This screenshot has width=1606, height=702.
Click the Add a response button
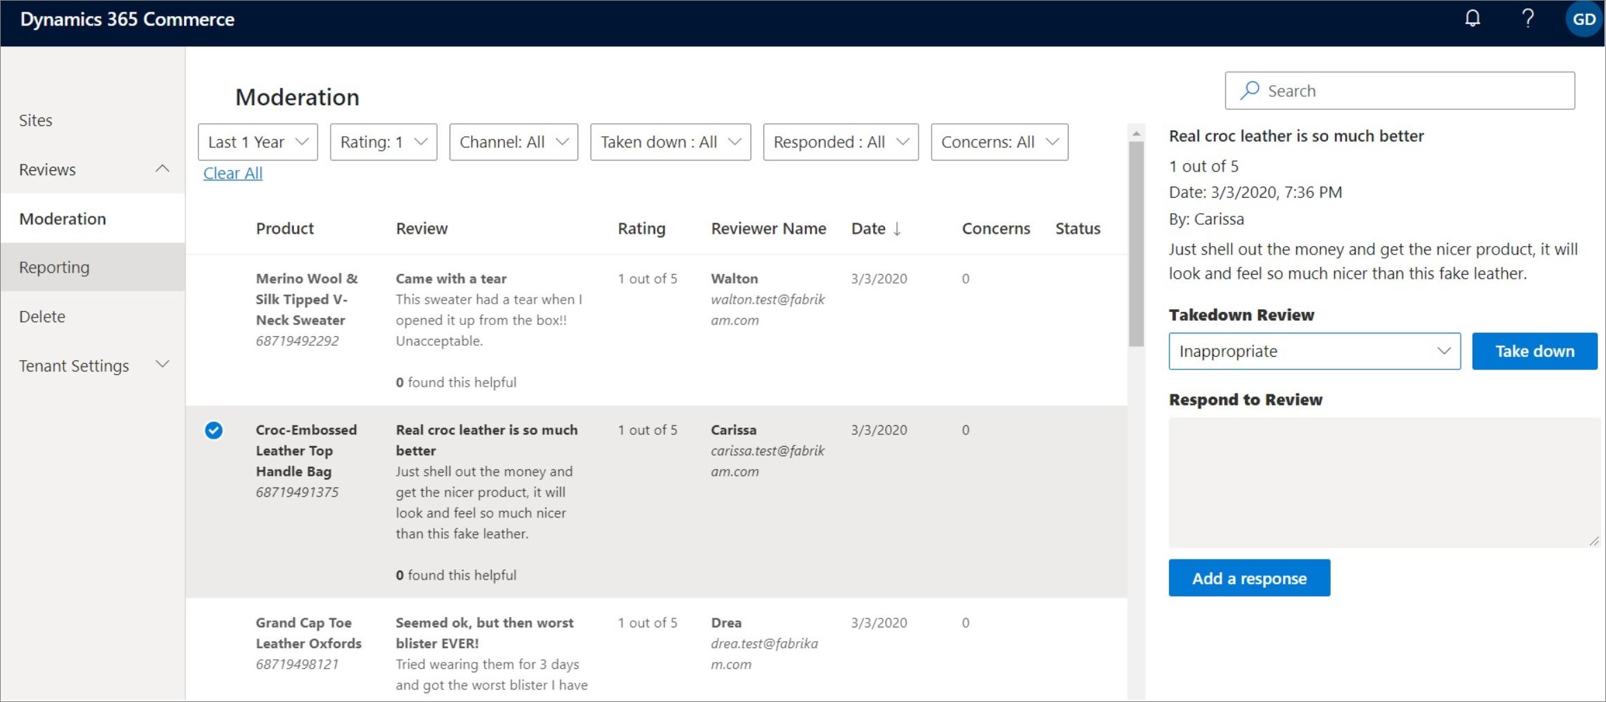pyautogui.click(x=1249, y=578)
